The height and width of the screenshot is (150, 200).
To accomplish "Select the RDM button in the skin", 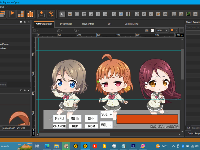I will pyautogui.click(x=91, y=126).
